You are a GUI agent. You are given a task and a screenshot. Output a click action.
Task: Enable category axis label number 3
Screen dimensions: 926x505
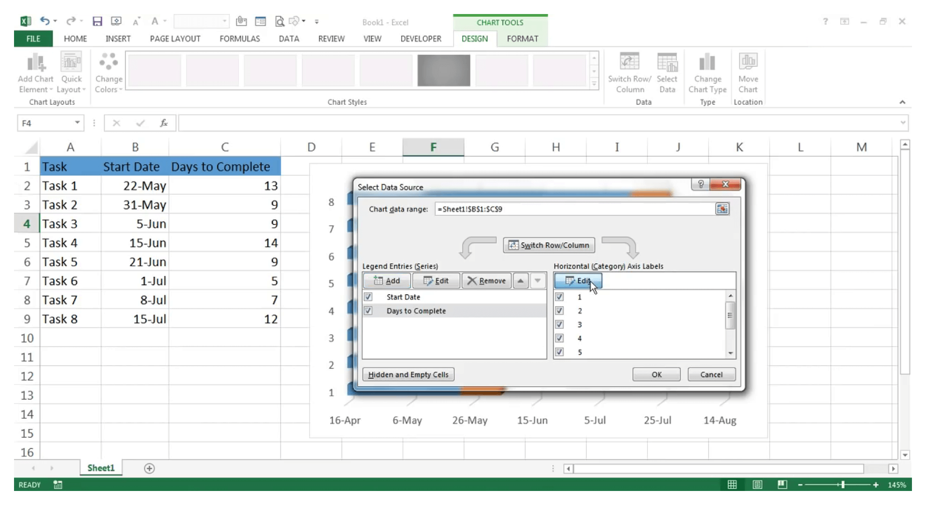559,324
